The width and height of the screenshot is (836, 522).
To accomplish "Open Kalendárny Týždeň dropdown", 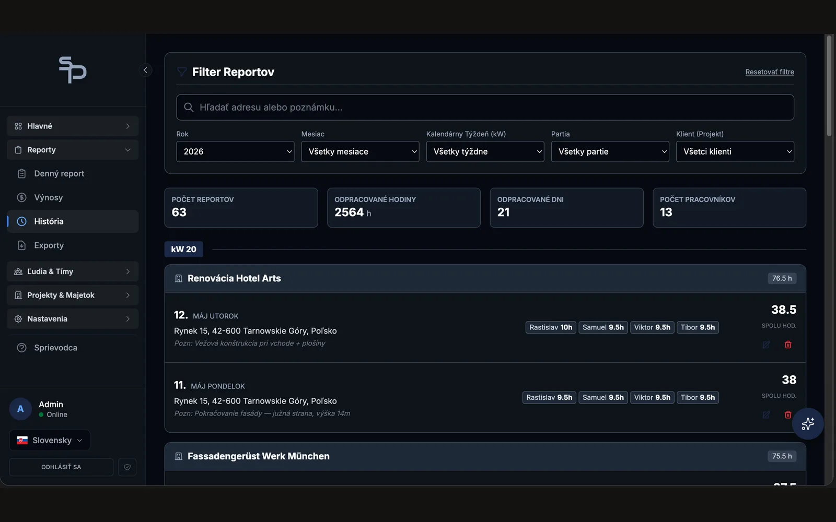I will (x=485, y=151).
